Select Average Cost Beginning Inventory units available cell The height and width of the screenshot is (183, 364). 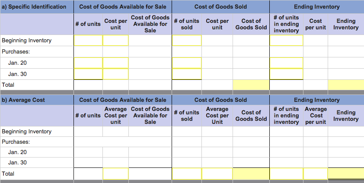click(x=88, y=132)
